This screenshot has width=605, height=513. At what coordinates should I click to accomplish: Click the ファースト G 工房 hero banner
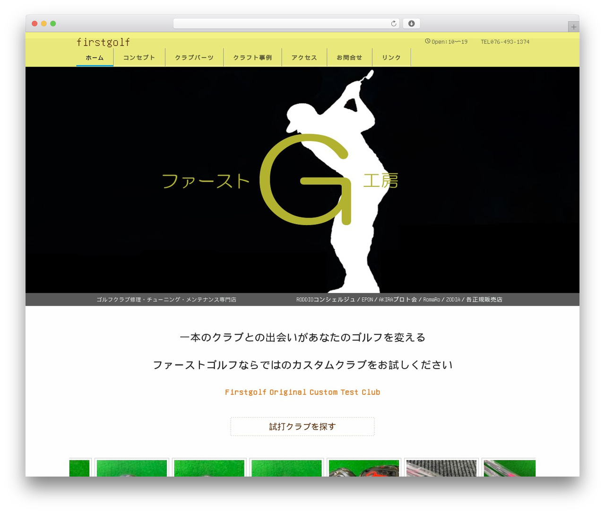coord(302,180)
